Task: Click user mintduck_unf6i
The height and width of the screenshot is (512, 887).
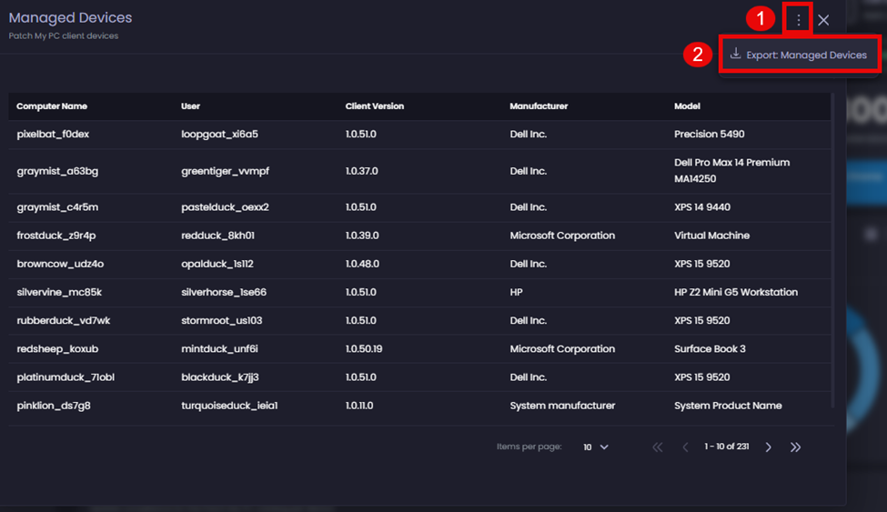Action: tap(219, 348)
